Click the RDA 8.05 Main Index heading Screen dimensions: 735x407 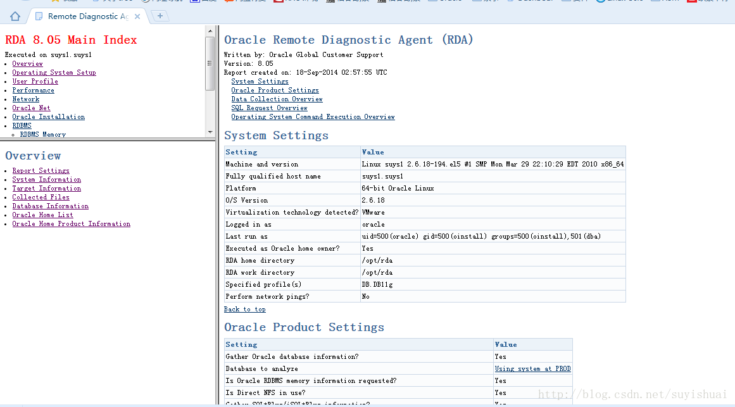[71, 40]
